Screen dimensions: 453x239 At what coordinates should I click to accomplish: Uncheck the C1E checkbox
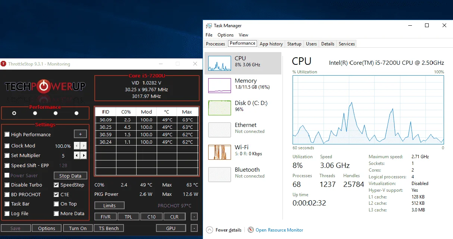click(56, 194)
